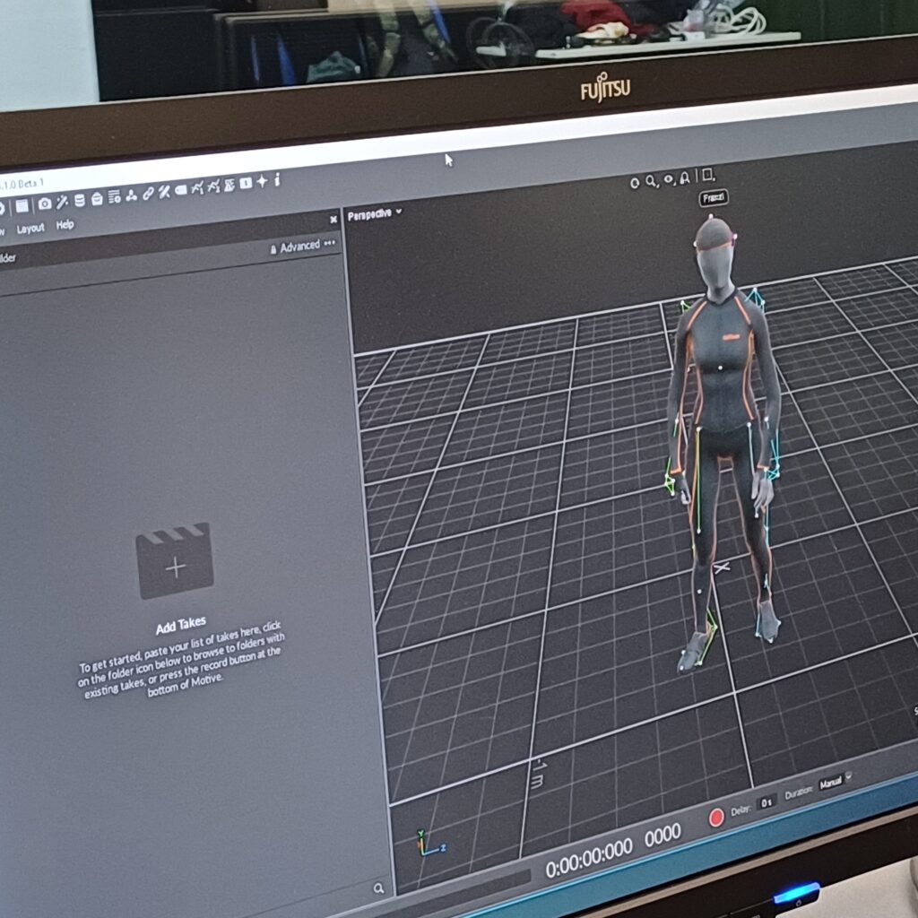
Task: Click the graph icon numbered 1
Action: 197,187
